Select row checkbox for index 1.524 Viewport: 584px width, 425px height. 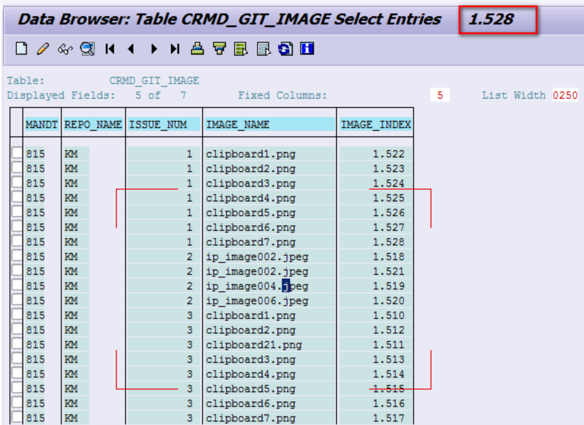click(x=17, y=182)
